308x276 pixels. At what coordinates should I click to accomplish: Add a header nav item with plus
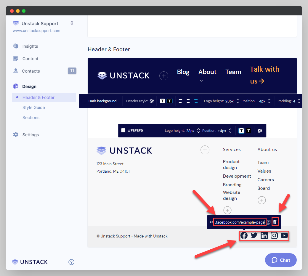164,76
